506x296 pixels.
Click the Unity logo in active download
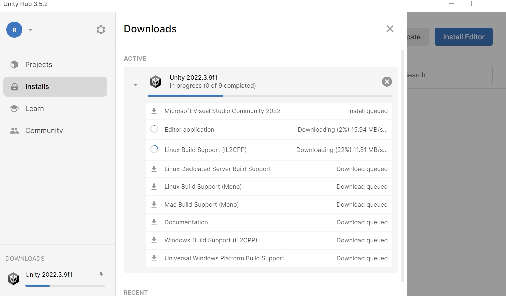point(156,82)
